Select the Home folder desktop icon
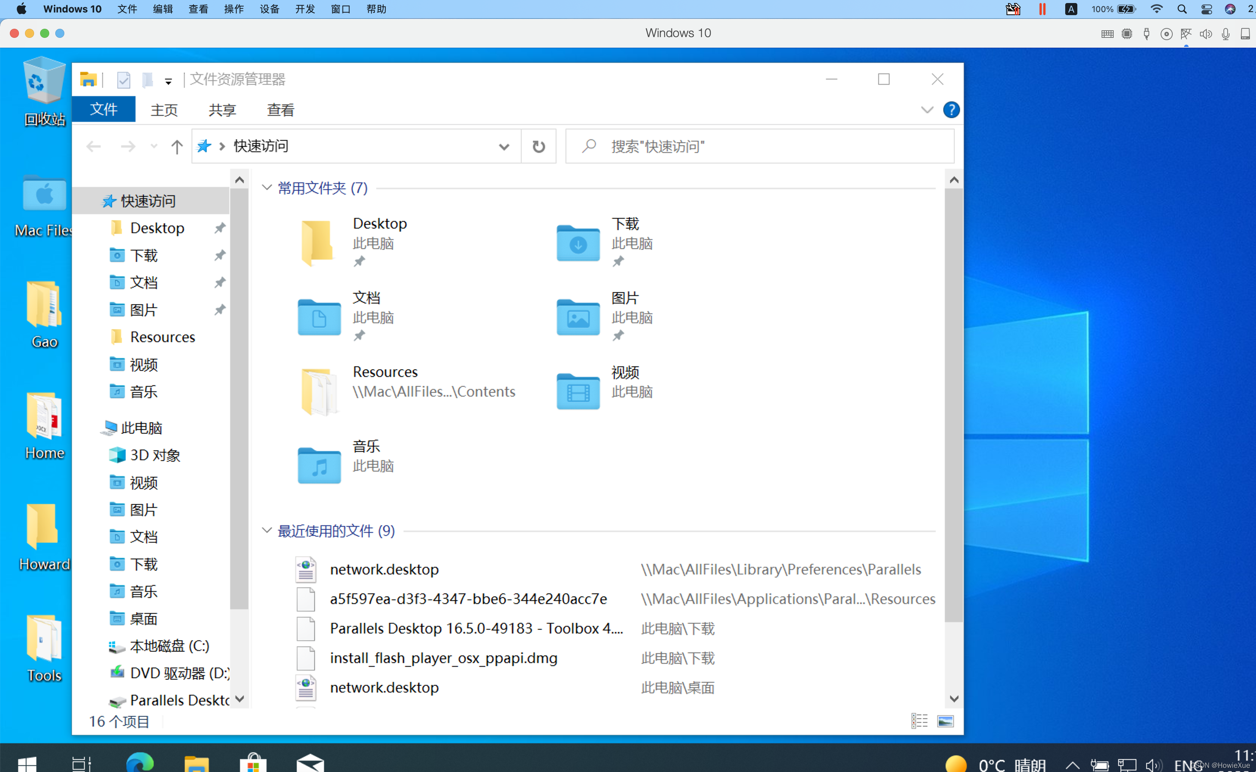Image resolution: width=1256 pixels, height=772 pixels. coord(44,426)
